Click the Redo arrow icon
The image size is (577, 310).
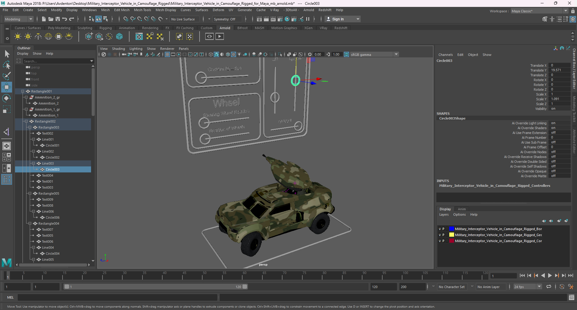[x=72, y=19]
